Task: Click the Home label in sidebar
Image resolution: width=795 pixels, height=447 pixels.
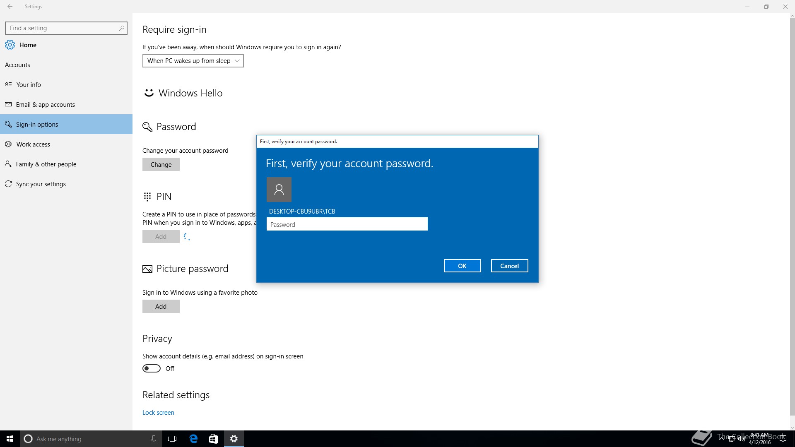Action: 28,45
